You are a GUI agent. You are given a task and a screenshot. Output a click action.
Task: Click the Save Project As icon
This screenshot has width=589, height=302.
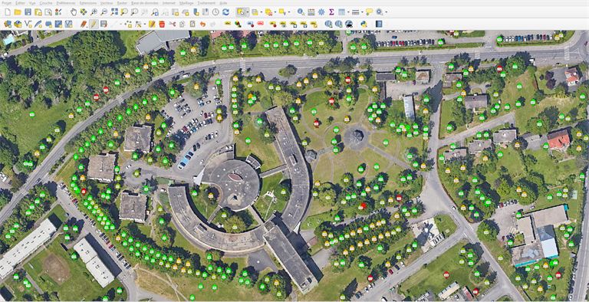[x=38, y=12]
